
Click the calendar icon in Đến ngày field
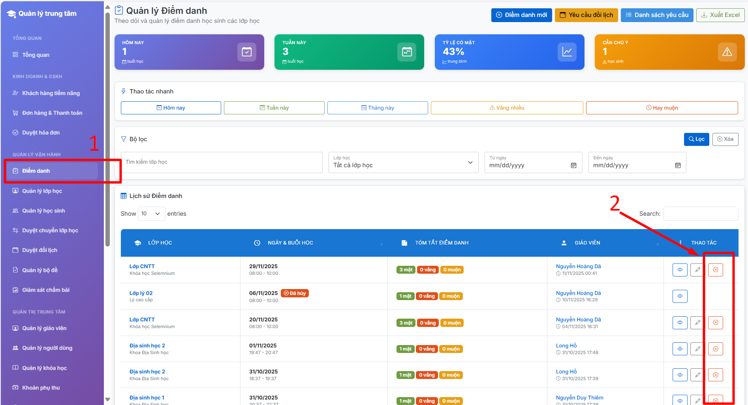[678, 165]
